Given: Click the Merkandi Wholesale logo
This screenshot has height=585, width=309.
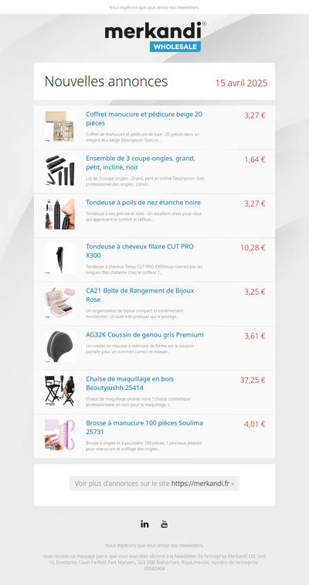Looking at the screenshot, I should (154, 36).
